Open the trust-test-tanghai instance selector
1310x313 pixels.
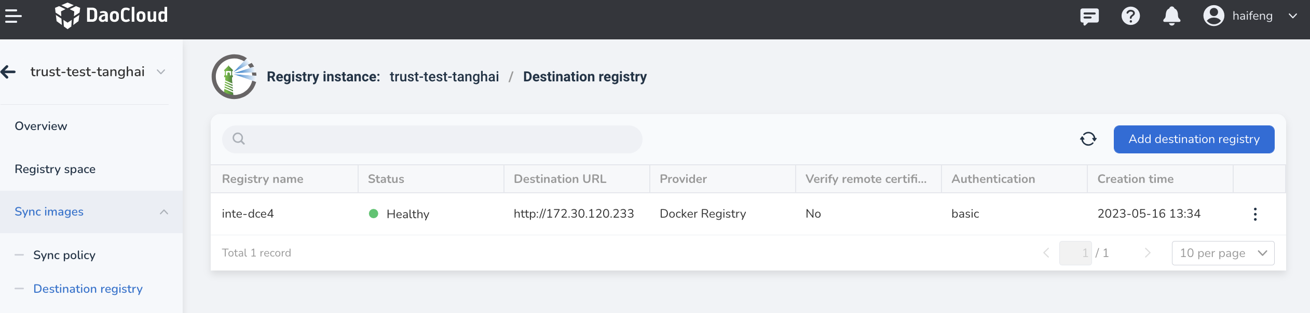click(98, 72)
